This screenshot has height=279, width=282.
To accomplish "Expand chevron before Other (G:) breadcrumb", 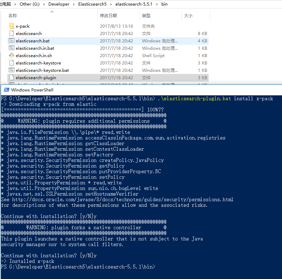I will click(15, 4).
